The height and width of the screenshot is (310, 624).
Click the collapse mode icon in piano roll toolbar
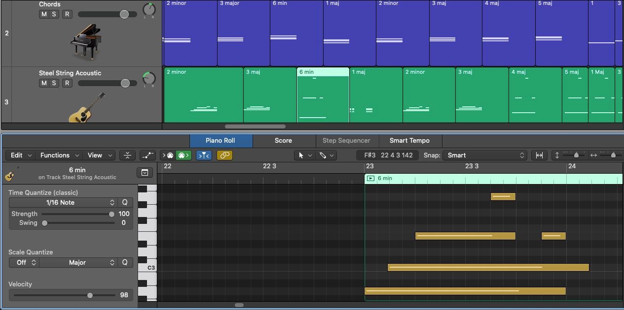pos(127,155)
